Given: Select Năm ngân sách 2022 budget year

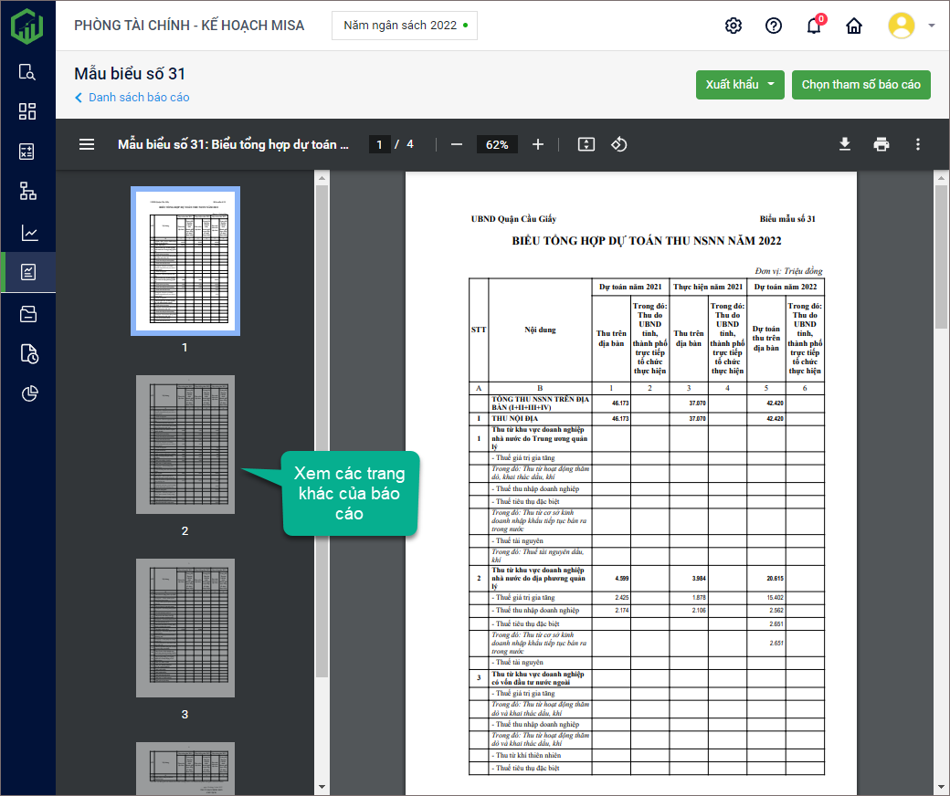Looking at the screenshot, I should 405,26.
